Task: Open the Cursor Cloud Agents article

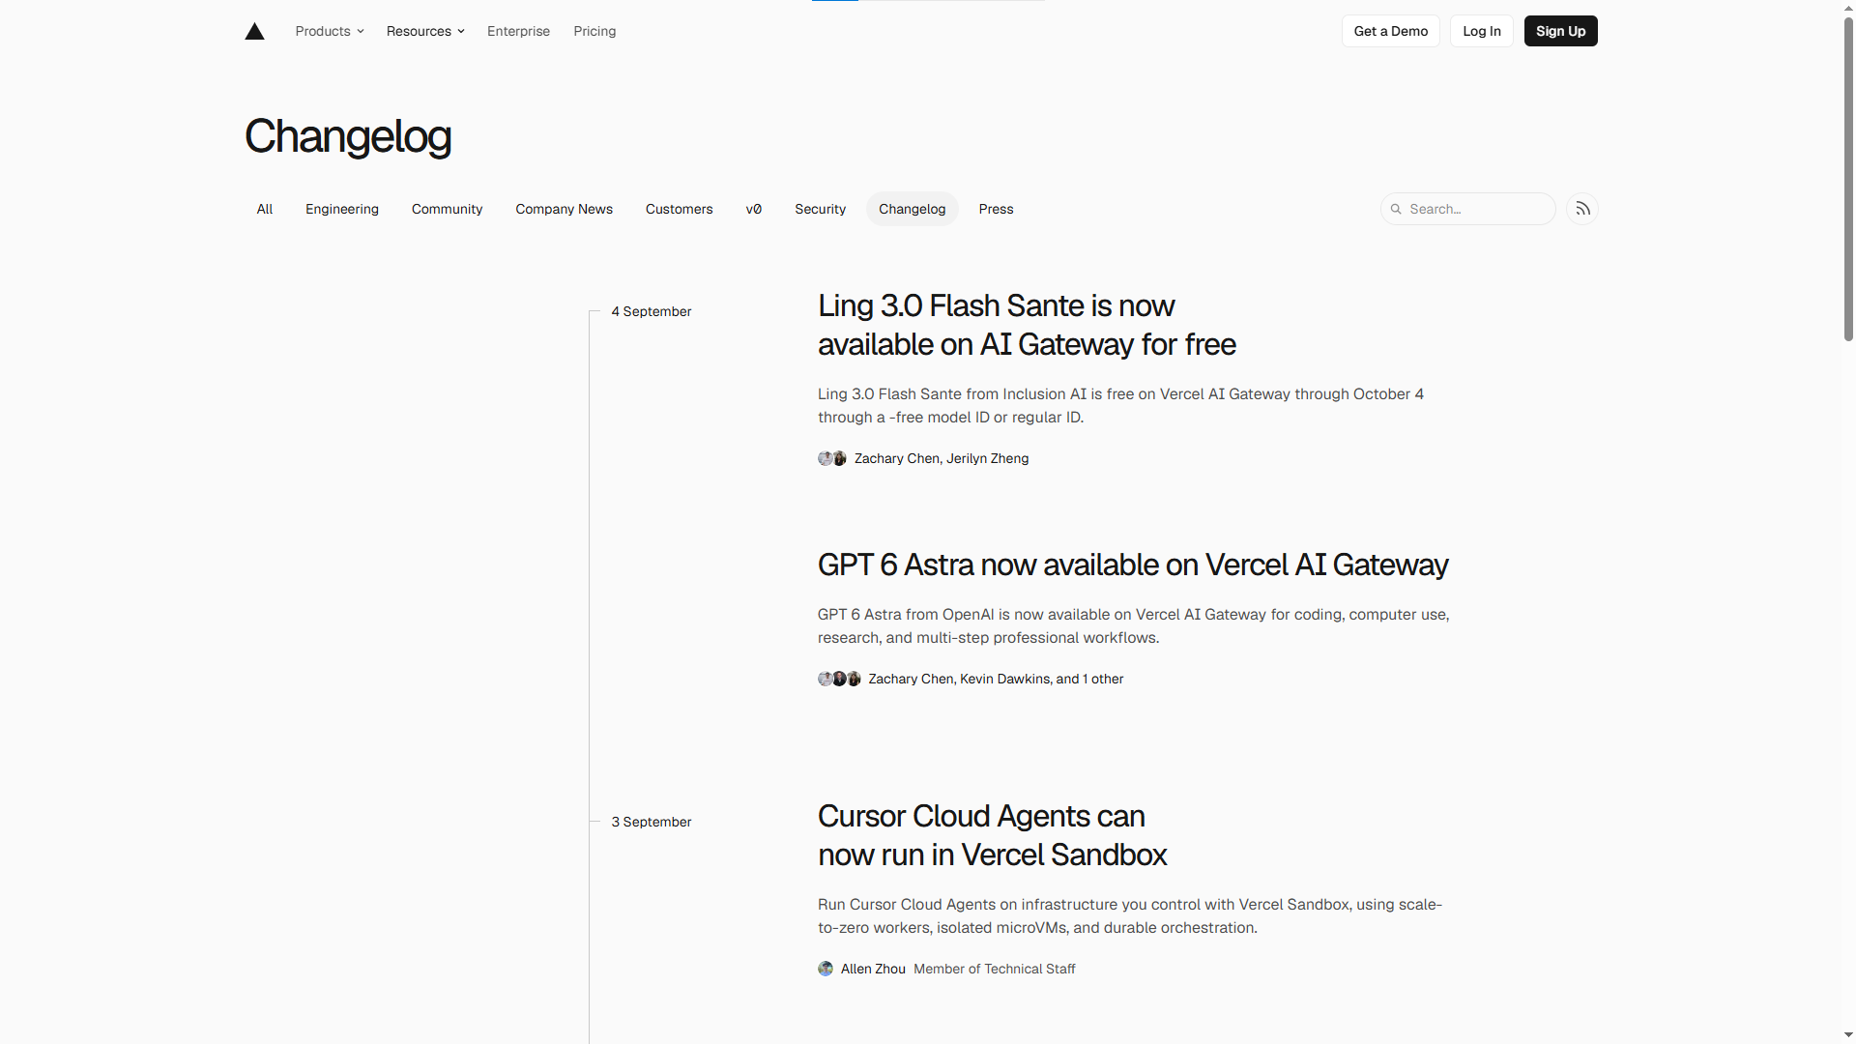Action: pyautogui.click(x=992, y=835)
